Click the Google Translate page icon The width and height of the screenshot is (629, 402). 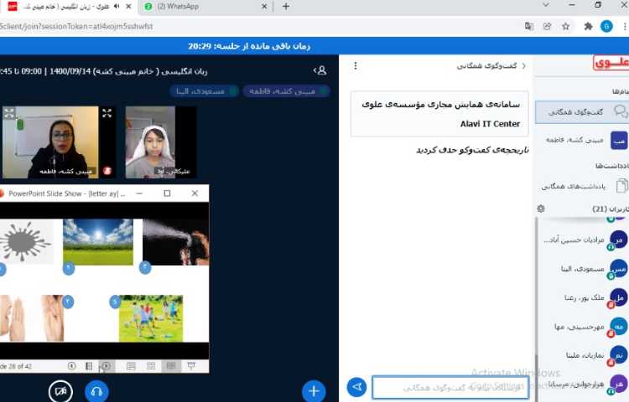[529, 27]
